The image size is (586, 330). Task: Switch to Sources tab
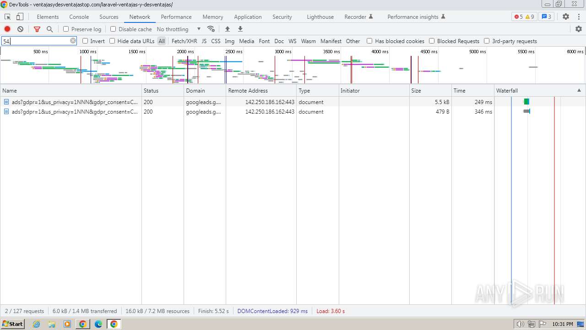(x=109, y=16)
